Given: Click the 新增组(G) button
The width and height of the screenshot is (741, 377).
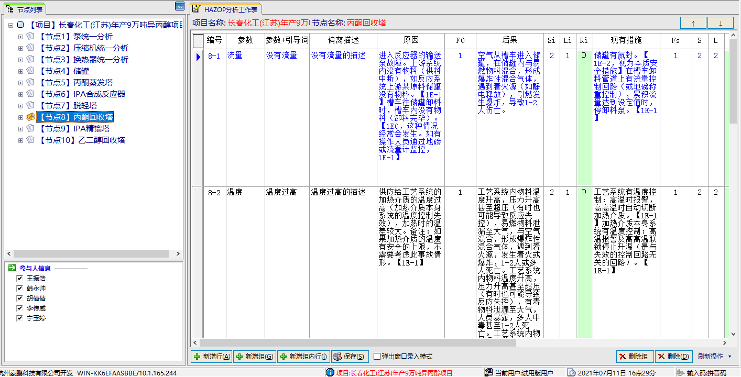Looking at the screenshot, I should pyautogui.click(x=255, y=357).
